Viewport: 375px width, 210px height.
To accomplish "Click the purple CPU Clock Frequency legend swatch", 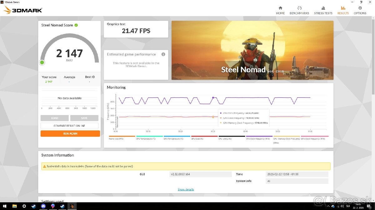I will pyautogui.click(x=259, y=136).
